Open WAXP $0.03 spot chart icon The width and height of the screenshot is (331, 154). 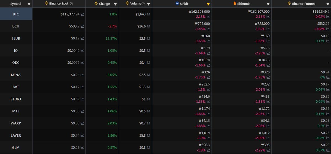(82, 123)
